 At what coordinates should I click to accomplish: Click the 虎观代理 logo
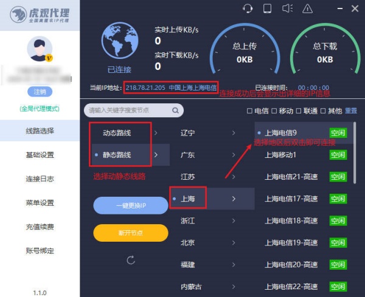pos(40,15)
